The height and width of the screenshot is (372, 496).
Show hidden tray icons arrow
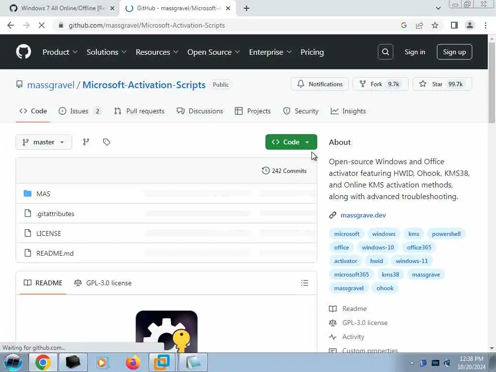412,363
